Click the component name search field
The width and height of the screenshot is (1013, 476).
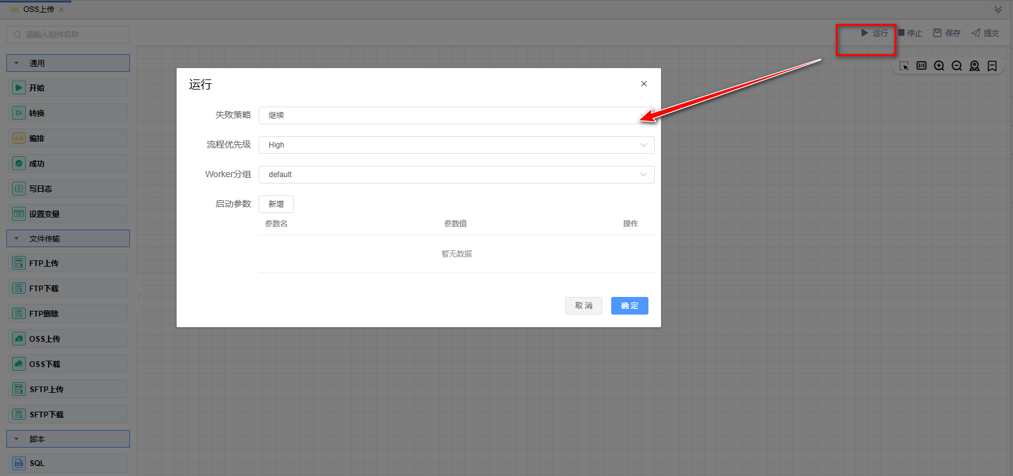68,35
